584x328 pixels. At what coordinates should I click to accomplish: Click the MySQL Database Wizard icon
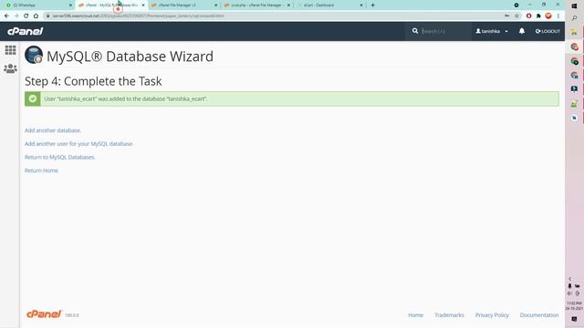click(34, 55)
